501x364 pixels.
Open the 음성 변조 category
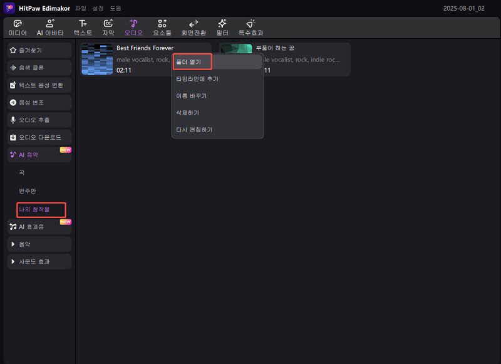[39, 102]
